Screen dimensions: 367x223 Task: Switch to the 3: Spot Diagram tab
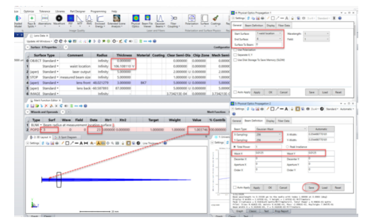[x=68, y=137]
